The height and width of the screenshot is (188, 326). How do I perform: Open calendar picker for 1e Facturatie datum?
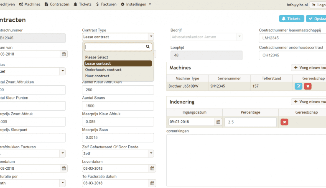(x=152, y=183)
